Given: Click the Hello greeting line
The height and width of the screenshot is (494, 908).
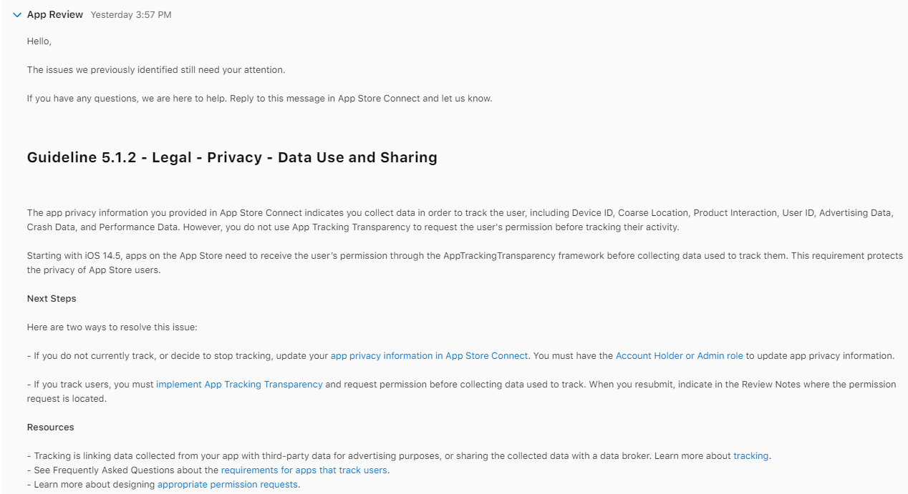Looking at the screenshot, I should (39, 41).
